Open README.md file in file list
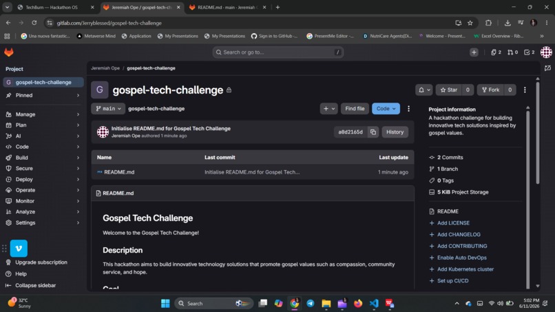 pyautogui.click(x=119, y=172)
